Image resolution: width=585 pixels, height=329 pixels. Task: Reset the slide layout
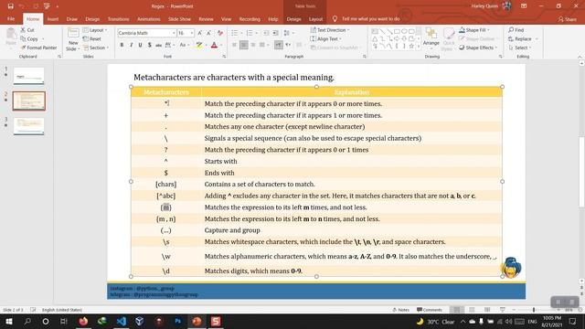[x=91, y=38]
